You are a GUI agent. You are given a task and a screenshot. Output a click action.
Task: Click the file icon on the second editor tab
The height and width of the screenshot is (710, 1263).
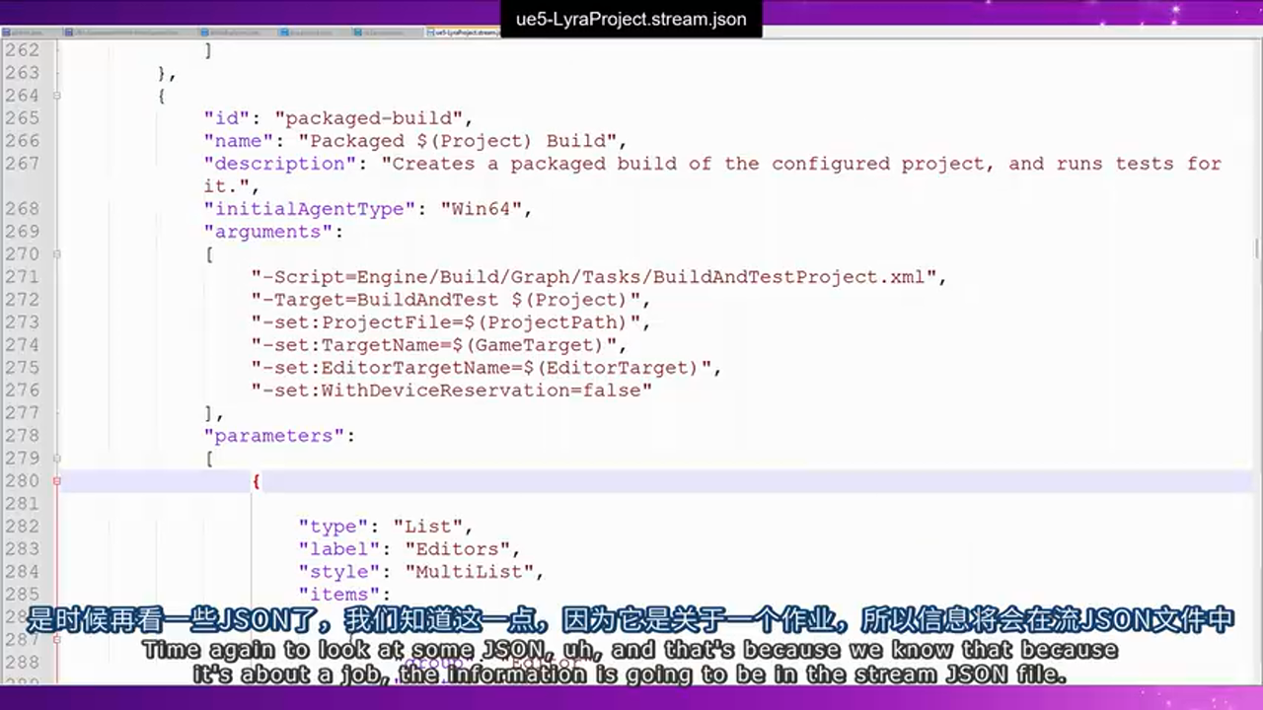(x=69, y=32)
